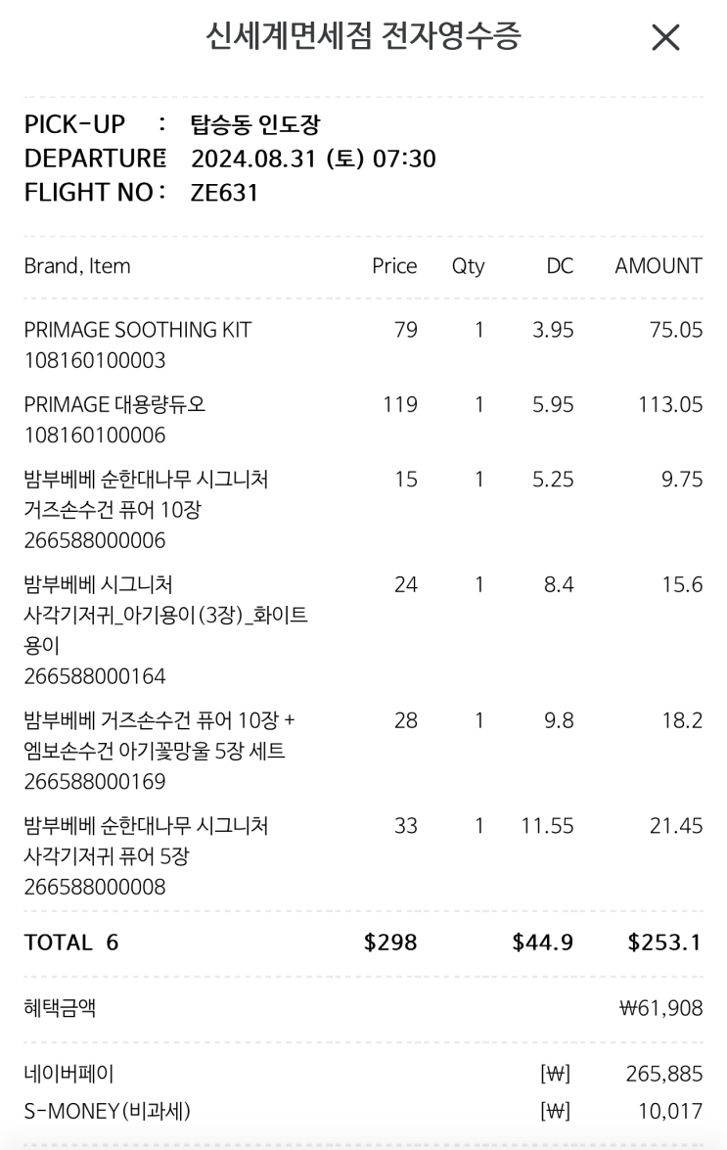This screenshot has height=1150, width=727.
Task: Select the 탑승동 인도장 pick-up location
Action: [x=255, y=125]
